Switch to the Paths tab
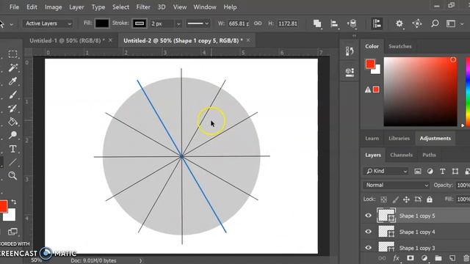 click(429, 155)
